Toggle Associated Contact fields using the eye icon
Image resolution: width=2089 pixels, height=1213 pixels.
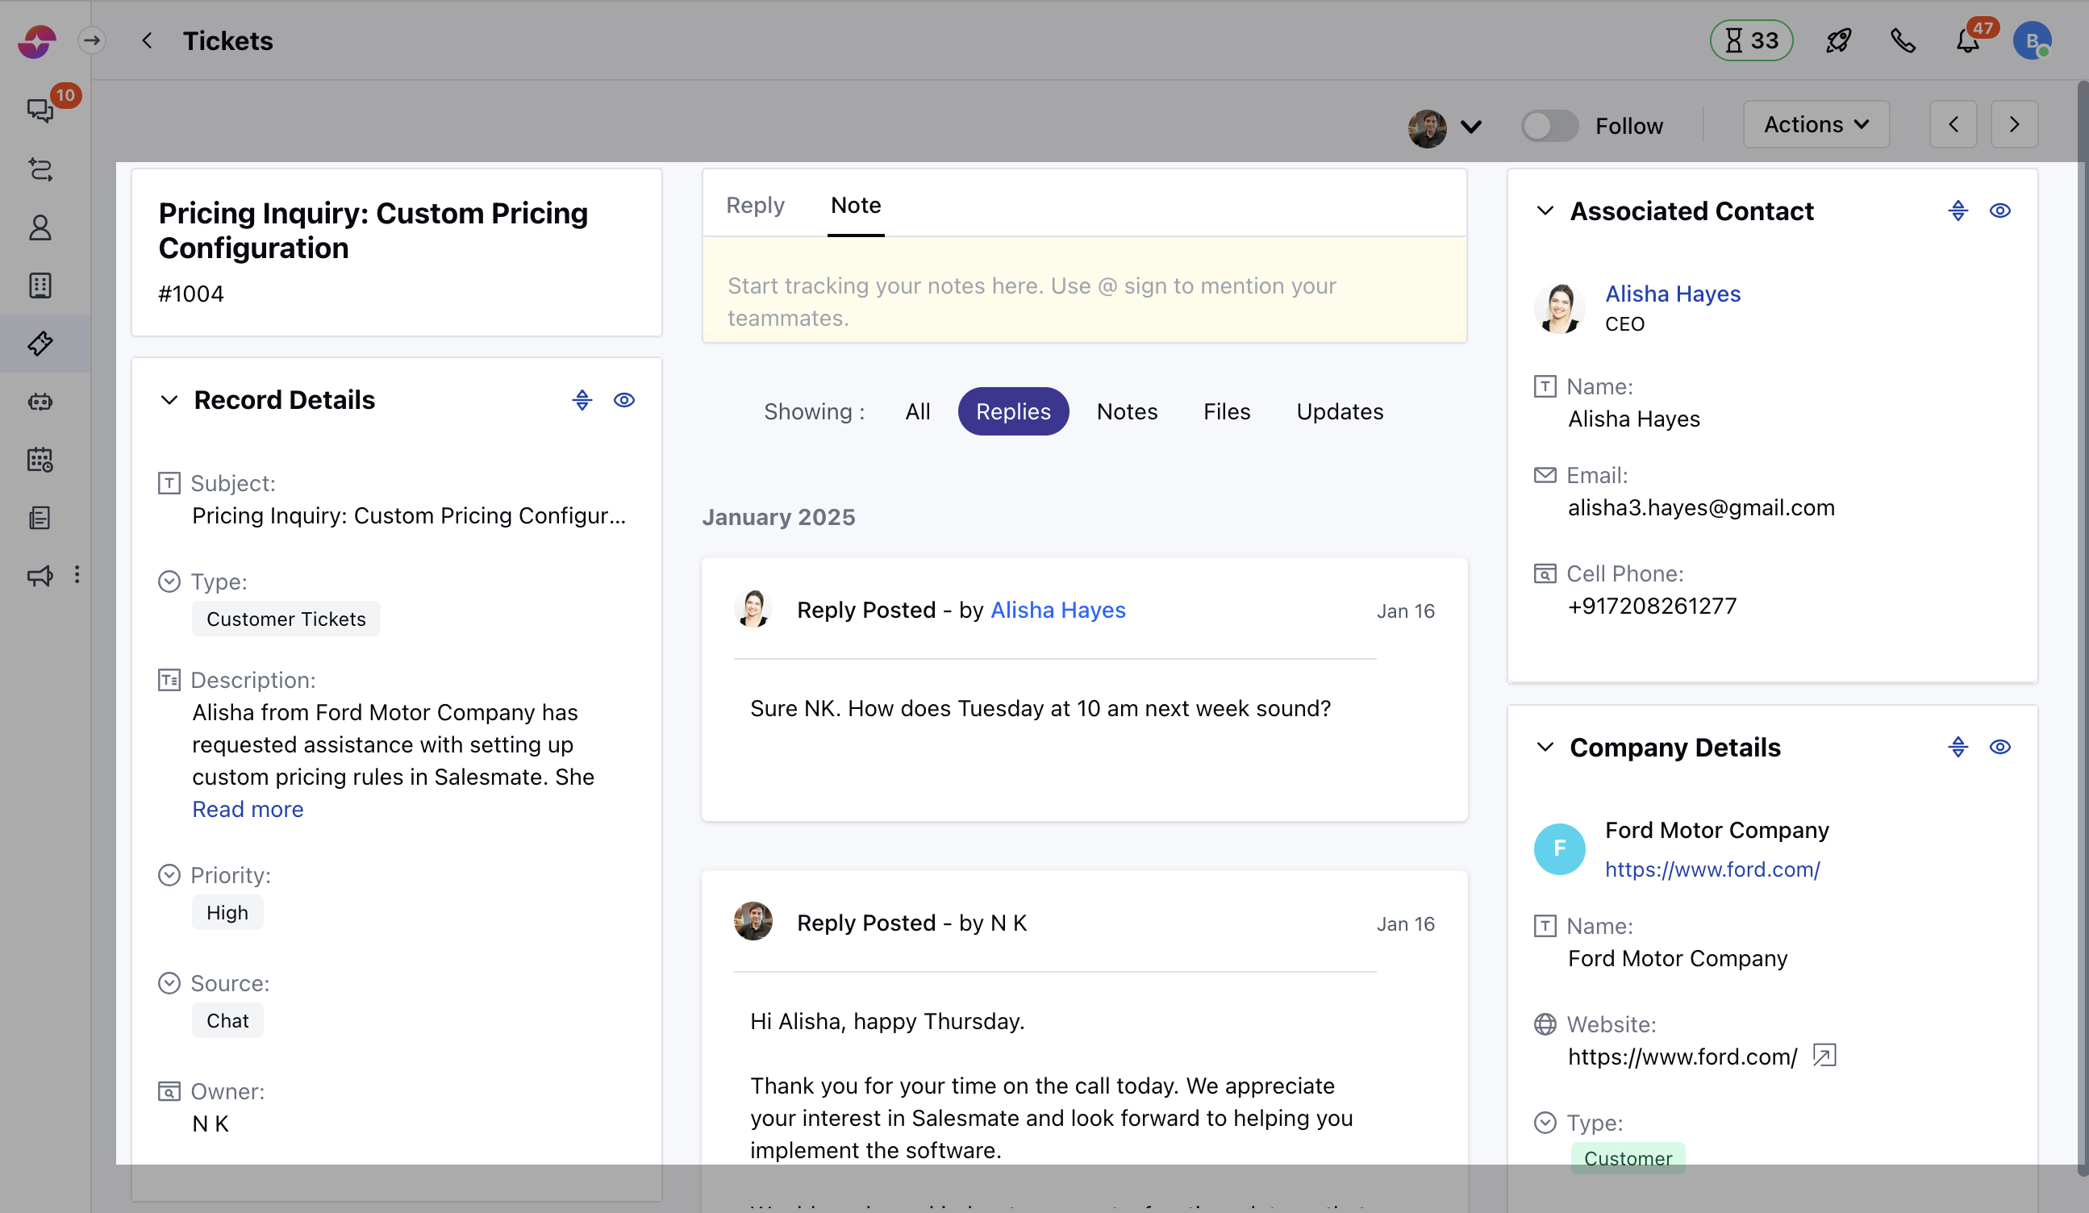pos(1999,211)
